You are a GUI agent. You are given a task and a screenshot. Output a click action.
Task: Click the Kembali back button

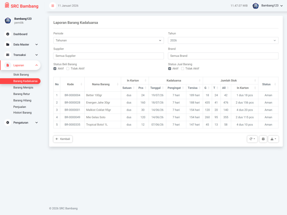(x=63, y=139)
